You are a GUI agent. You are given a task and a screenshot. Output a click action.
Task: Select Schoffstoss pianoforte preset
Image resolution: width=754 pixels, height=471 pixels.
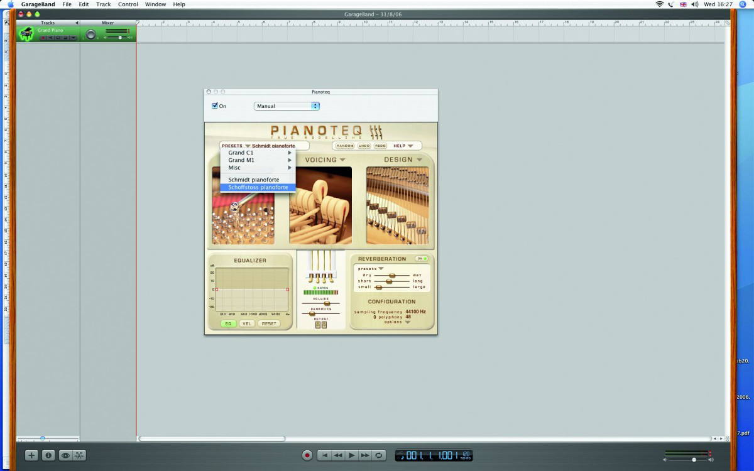tap(258, 187)
